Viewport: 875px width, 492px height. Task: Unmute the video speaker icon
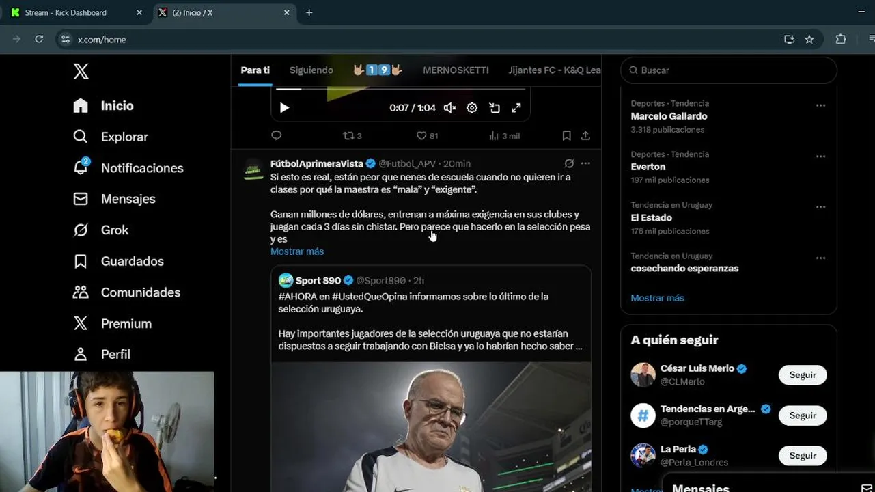click(449, 108)
